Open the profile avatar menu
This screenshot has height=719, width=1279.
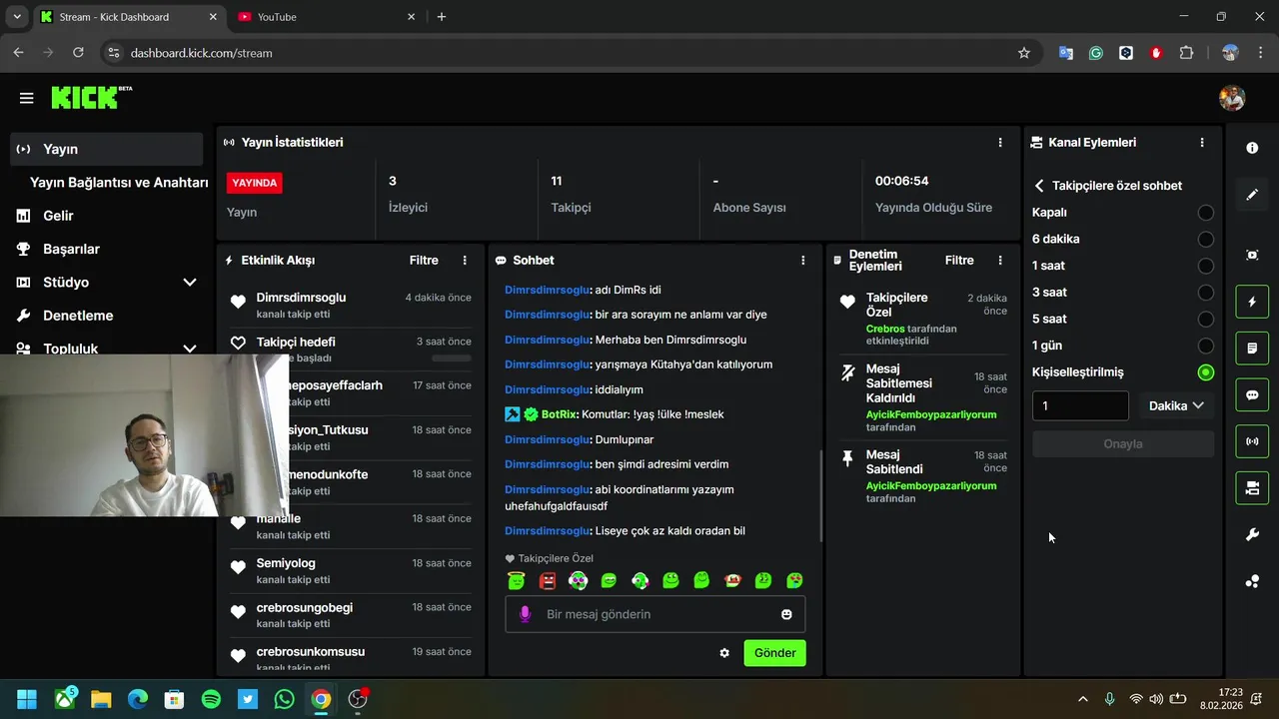pos(1232,98)
